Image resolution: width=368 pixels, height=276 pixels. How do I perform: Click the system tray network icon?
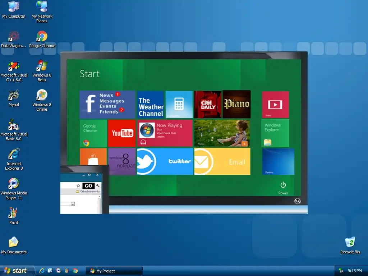pyautogui.click(x=341, y=271)
